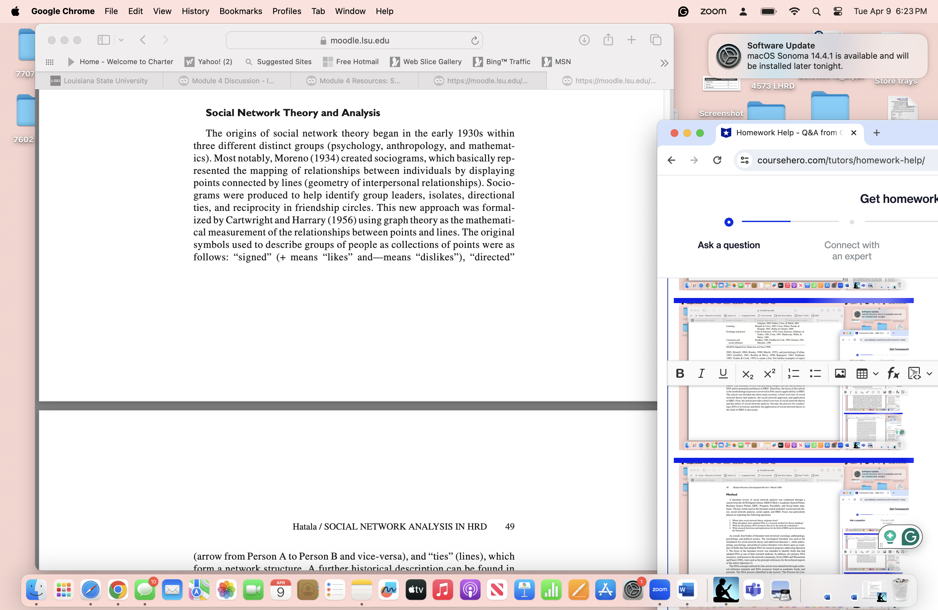Toggle the Safari sidebar
Screen dimensions: 938x610
(x=103, y=40)
